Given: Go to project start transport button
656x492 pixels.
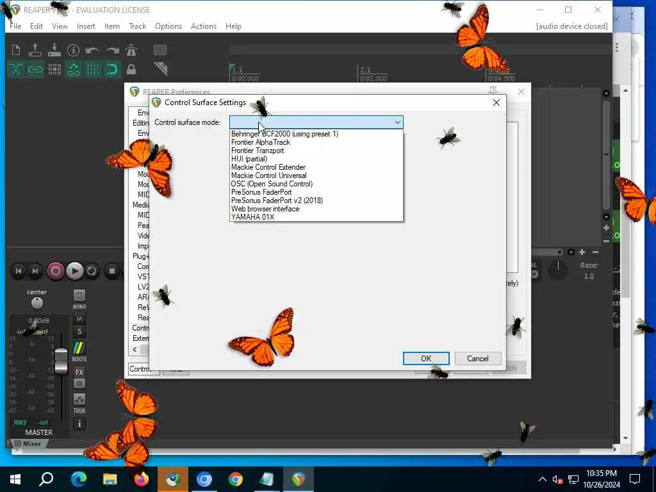Looking at the screenshot, I should pos(19,271).
